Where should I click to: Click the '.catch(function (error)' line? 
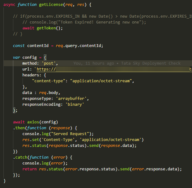(x=43, y=157)
